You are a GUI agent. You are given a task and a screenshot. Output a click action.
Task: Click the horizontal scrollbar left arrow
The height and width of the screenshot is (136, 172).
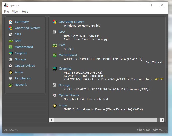click(x=51, y=120)
